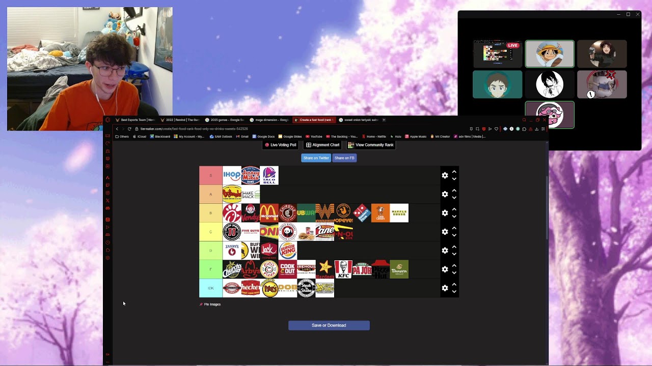The width and height of the screenshot is (652, 366).
Task: Open the Live Voting Poll
Action: pyautogui.click(x=281, y=145)
